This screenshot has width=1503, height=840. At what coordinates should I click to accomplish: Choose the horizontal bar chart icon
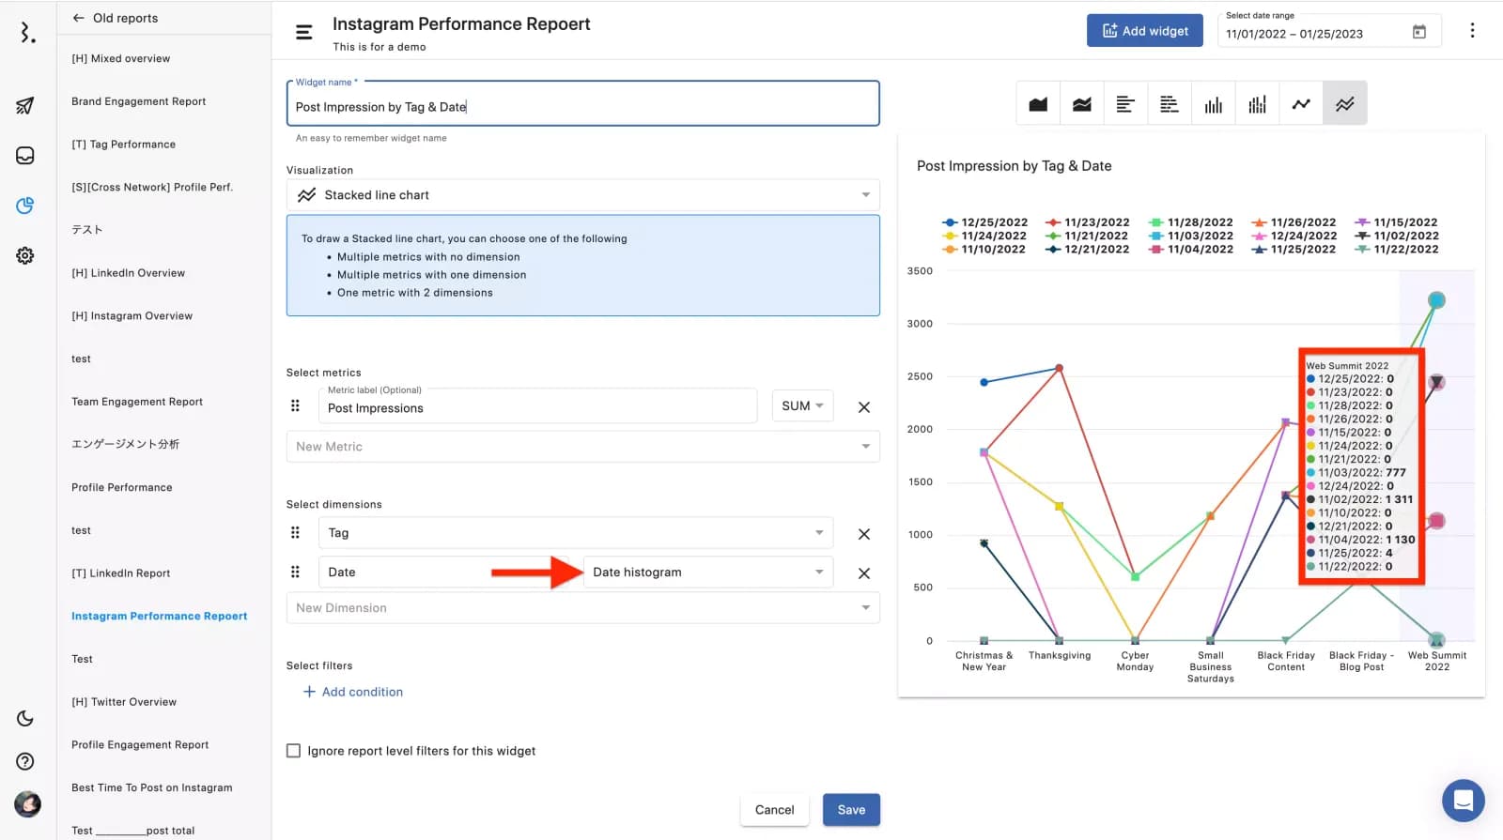(x=1125, y=104)
